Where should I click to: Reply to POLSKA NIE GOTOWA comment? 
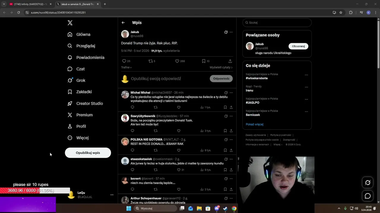coord(132,150)
